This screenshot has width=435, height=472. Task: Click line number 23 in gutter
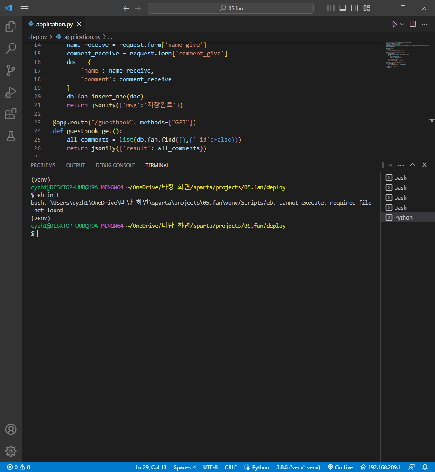[x=37, y=122]
